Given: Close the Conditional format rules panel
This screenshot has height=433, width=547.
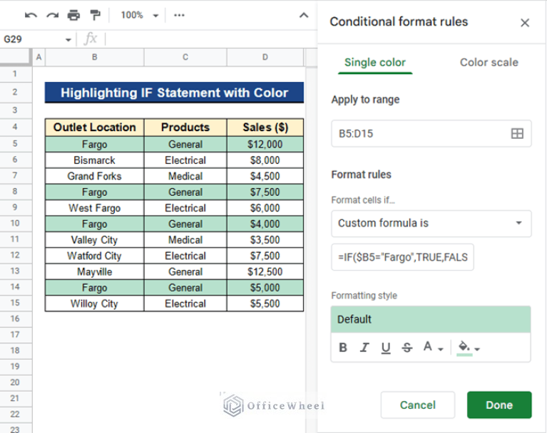Looking at the screenshot, I should tap(525, 23).
